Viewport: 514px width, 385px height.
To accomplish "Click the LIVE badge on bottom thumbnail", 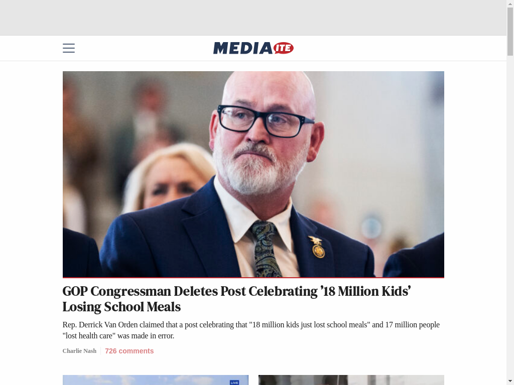I will (x=234, y=382).
